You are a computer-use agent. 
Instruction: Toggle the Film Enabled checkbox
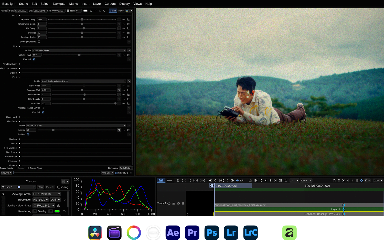[34, 59]
